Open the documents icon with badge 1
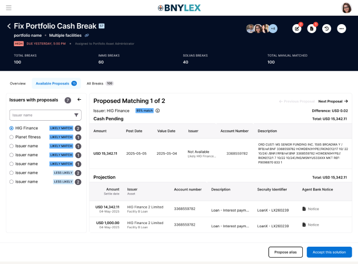This screenshot has width=358, height=264. 312,29
